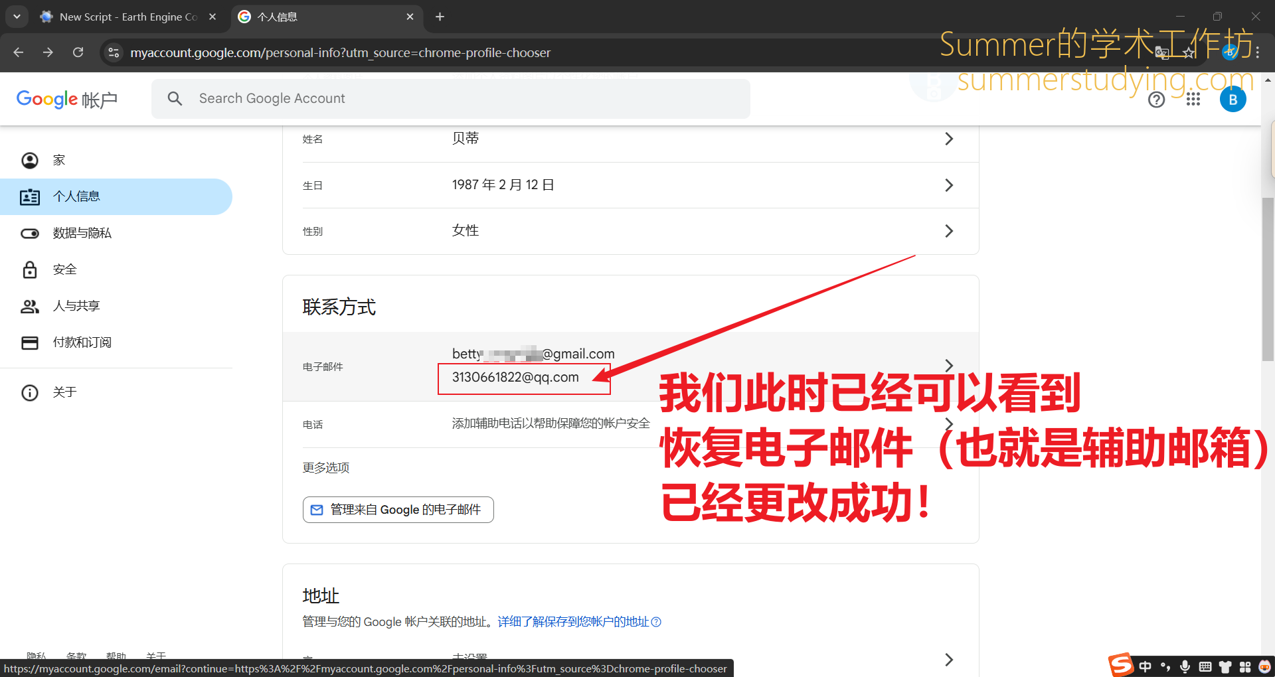Close the Earth Engine browser tab
This screenshot has height=677, width=1275.
pos(212,17)
